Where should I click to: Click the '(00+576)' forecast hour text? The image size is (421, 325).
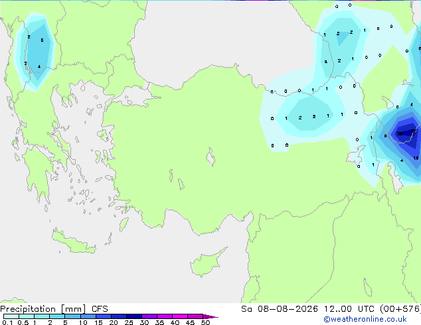[x=400, y=309]
